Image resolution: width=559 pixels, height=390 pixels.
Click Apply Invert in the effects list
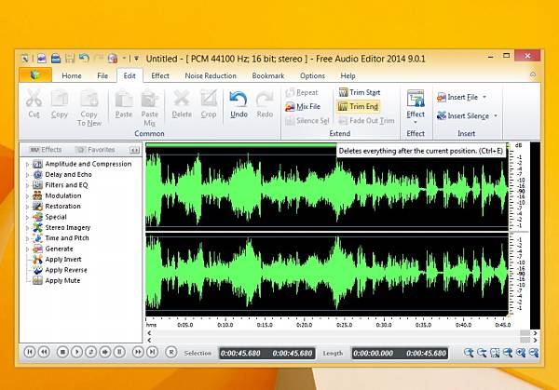[63, 260]
